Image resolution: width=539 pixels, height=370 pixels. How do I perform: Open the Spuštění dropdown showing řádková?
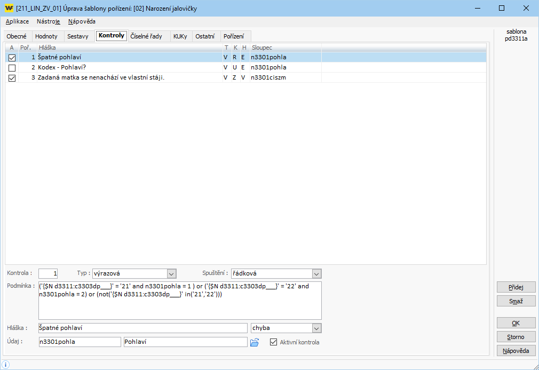point(316,274)
